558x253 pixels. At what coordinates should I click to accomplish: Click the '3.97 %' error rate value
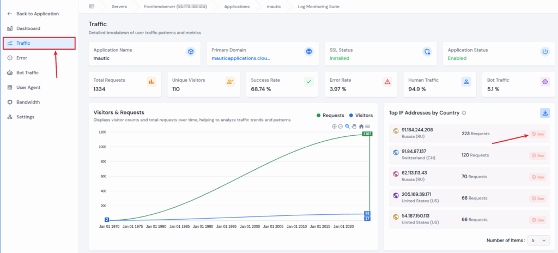[338, 89]
